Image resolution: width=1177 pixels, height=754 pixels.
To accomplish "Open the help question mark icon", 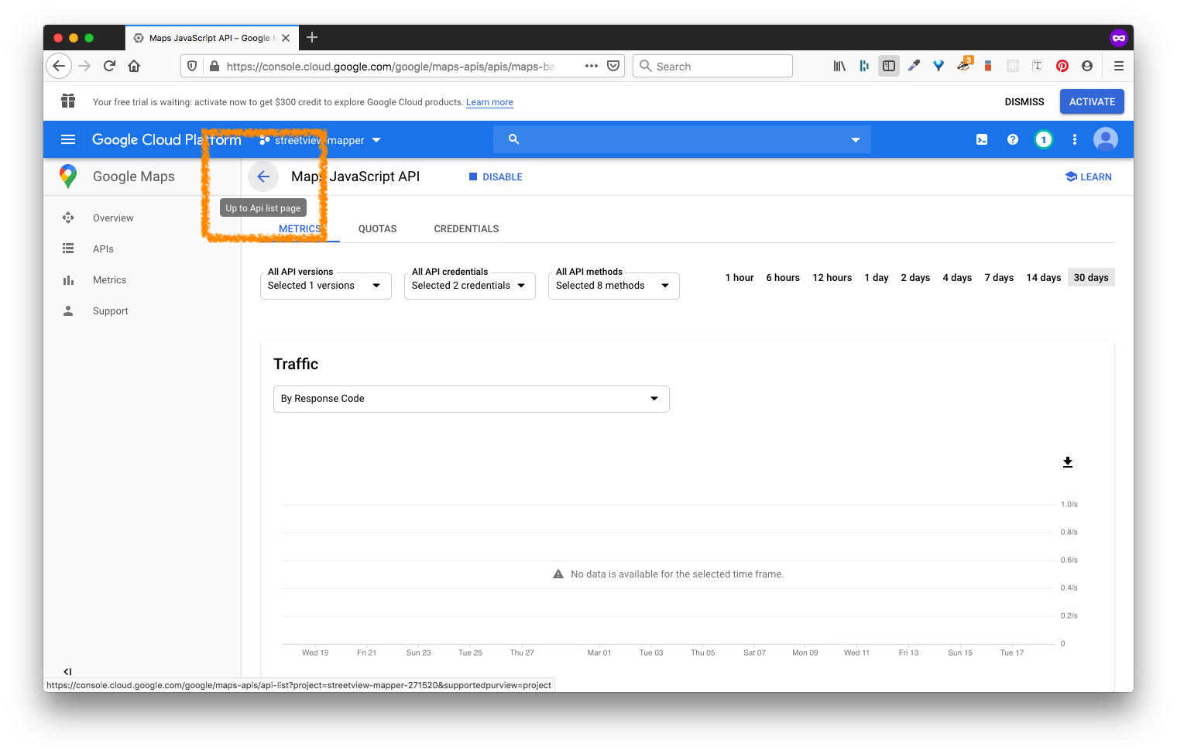I will [x=1012, y=140].
